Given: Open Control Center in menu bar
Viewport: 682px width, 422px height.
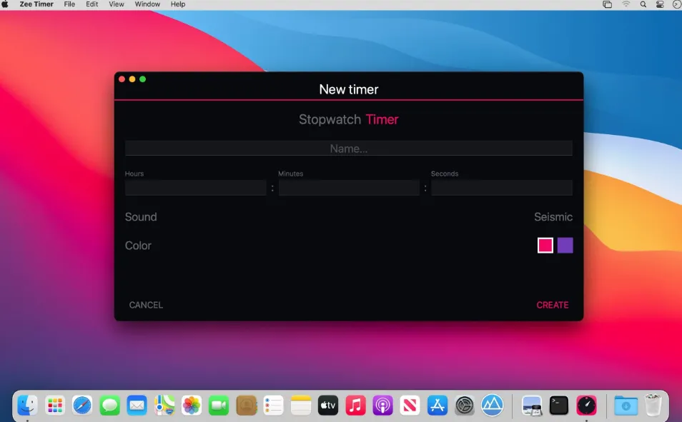Looking at the screenshot, I should click(x=660, y=4).
